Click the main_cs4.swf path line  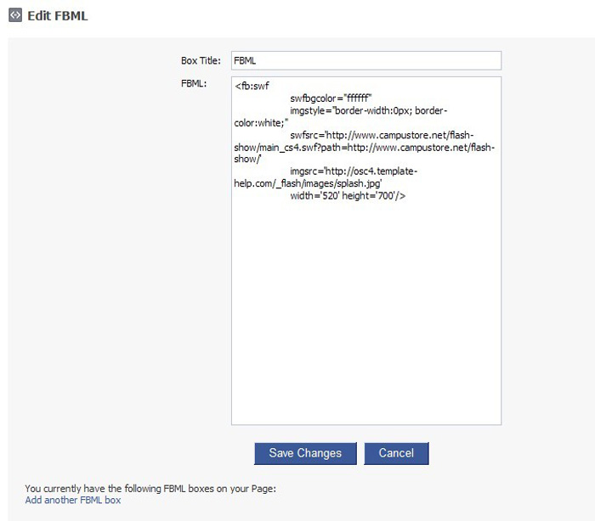pos(365,148)
